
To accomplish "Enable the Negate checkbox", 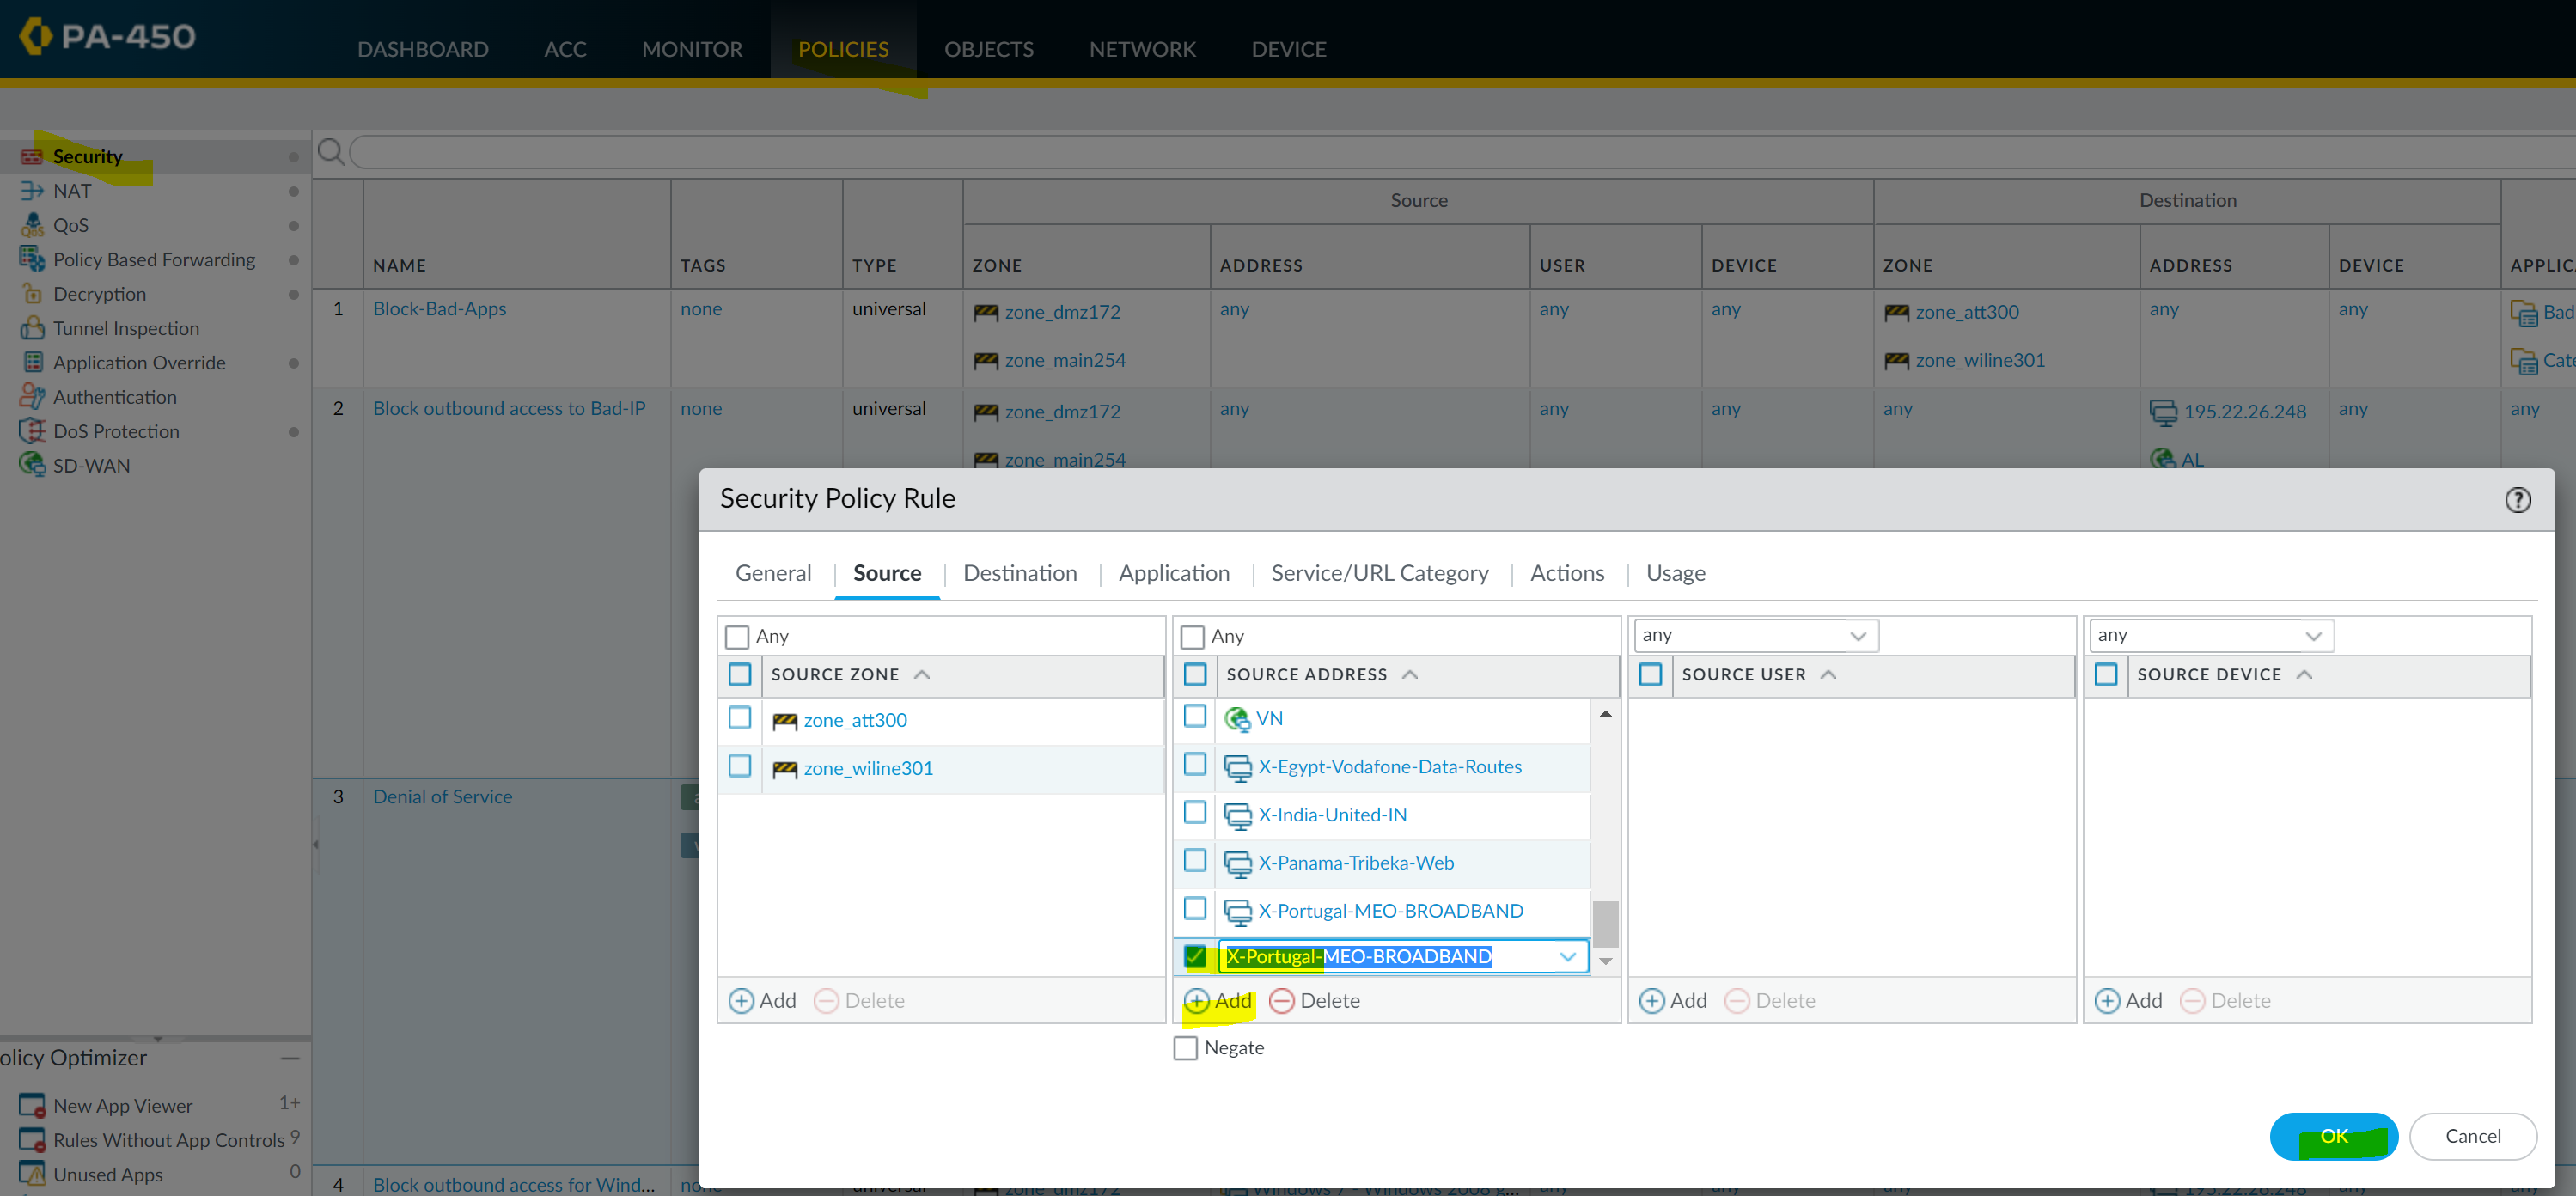I will click(x=1185, y=1048).
